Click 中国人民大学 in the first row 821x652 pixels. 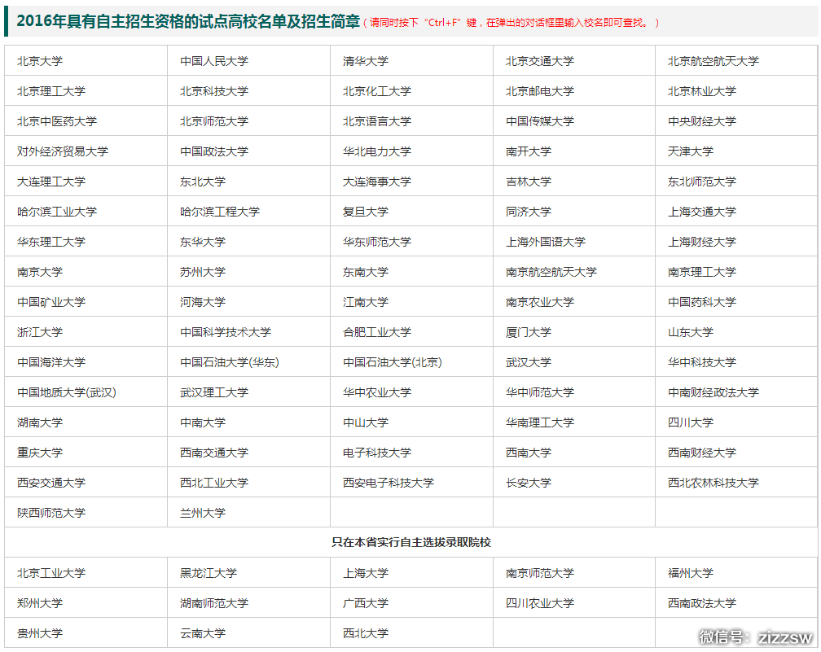pos(214,61)
